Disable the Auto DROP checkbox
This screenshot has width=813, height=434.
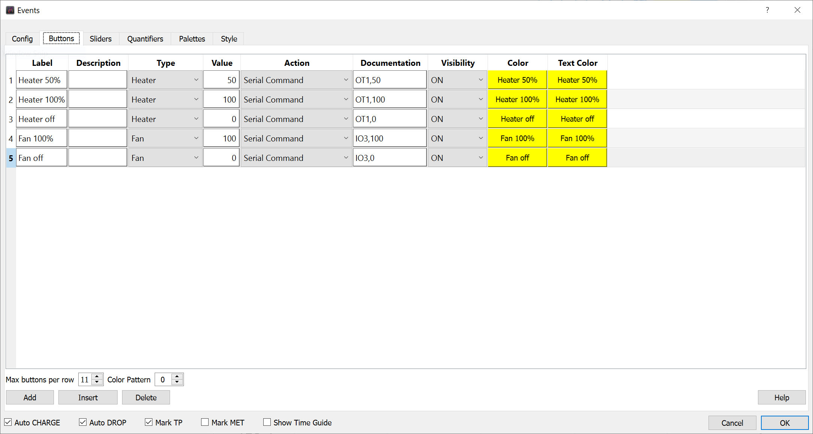tap(83, 422)
